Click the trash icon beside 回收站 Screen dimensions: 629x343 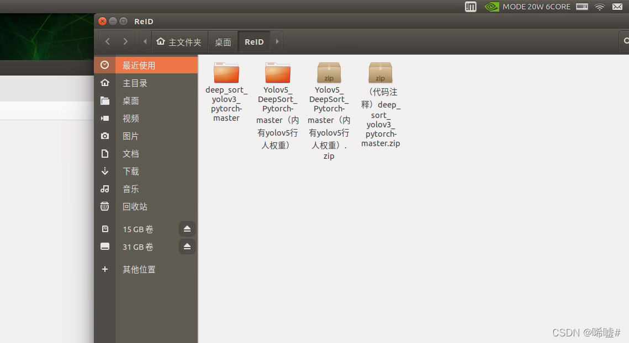point(105,206)
